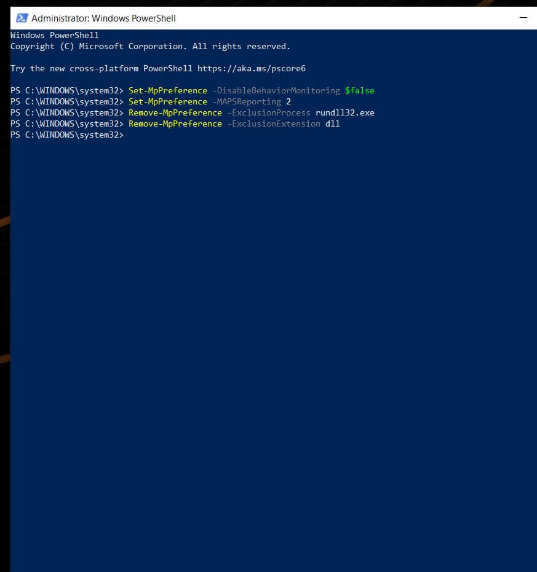Image resolution: width=537 pixels, height=572 pixels.
Task: Click the PowerShell icon in the title bar
Action: coord(22,18)
